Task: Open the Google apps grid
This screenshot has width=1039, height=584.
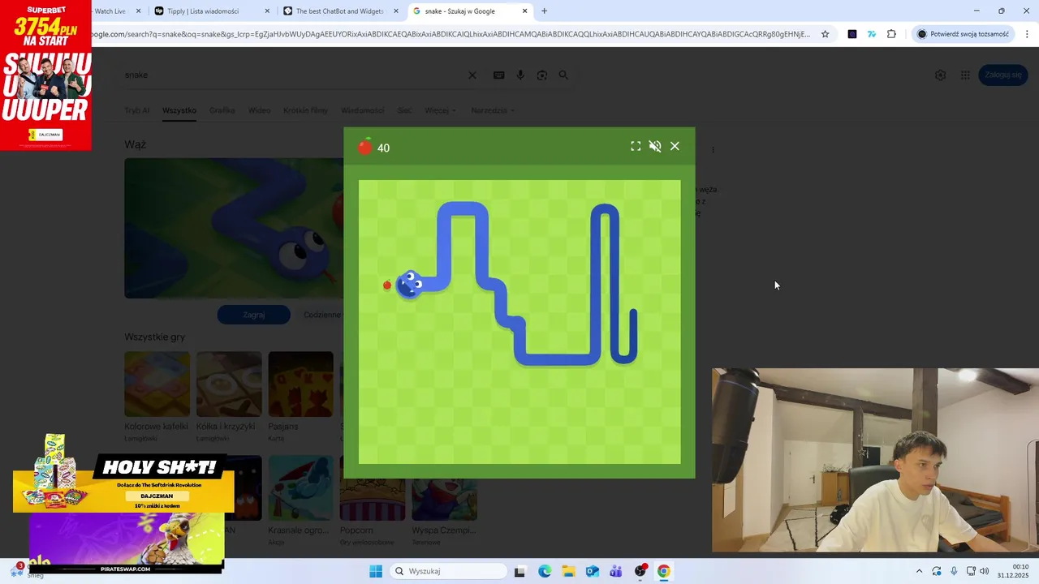Action: (x=965, y=75)
